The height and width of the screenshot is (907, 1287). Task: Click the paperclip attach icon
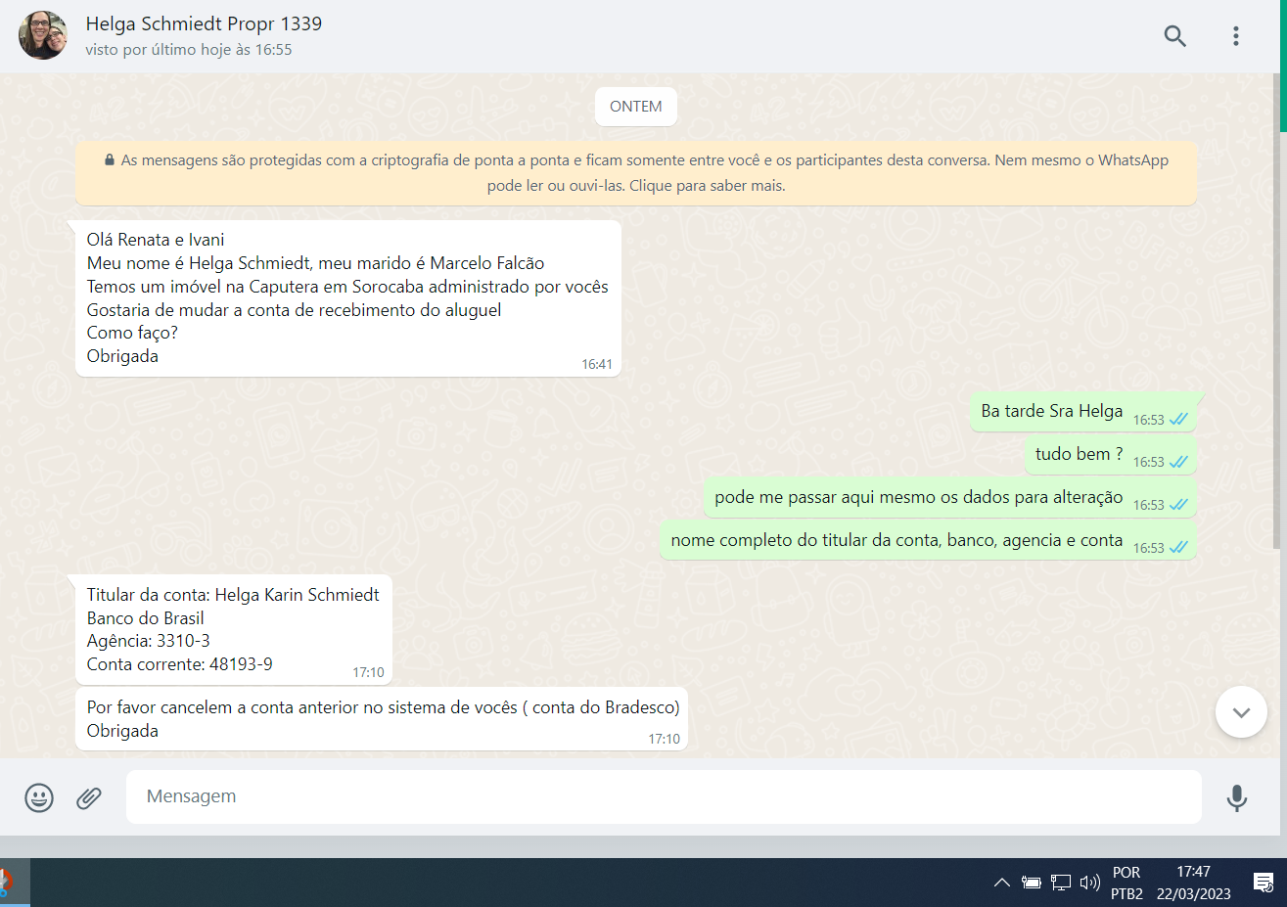click(x=89, y=797)
